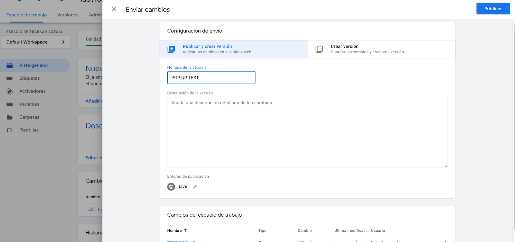This screenshot has height=242, width=515.
Task: Expand the Default Workspace selector
Action: (x=35, y=42)
